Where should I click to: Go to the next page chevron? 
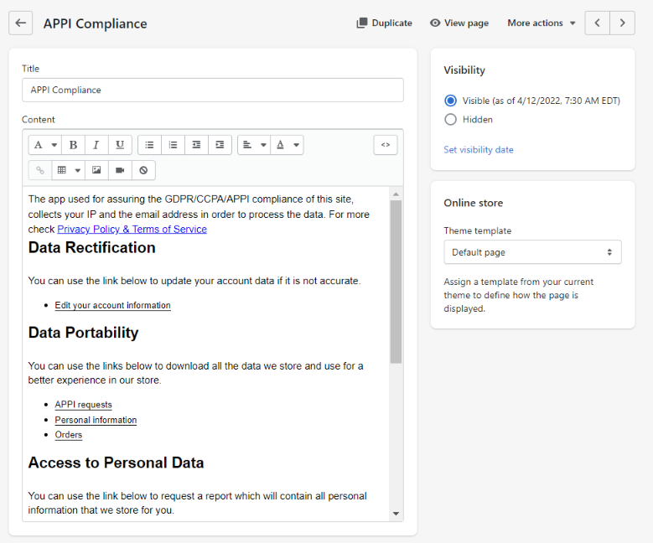(x=622, y=23)
